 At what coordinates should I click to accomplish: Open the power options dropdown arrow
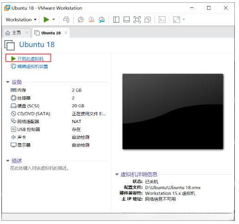[x=53, y=20]
